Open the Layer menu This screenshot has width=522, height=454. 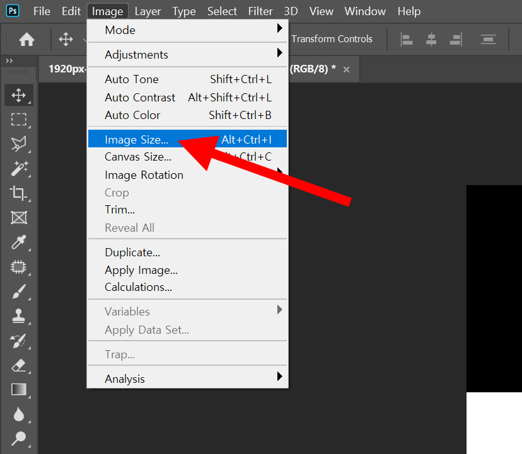click(x=148, y=11)
